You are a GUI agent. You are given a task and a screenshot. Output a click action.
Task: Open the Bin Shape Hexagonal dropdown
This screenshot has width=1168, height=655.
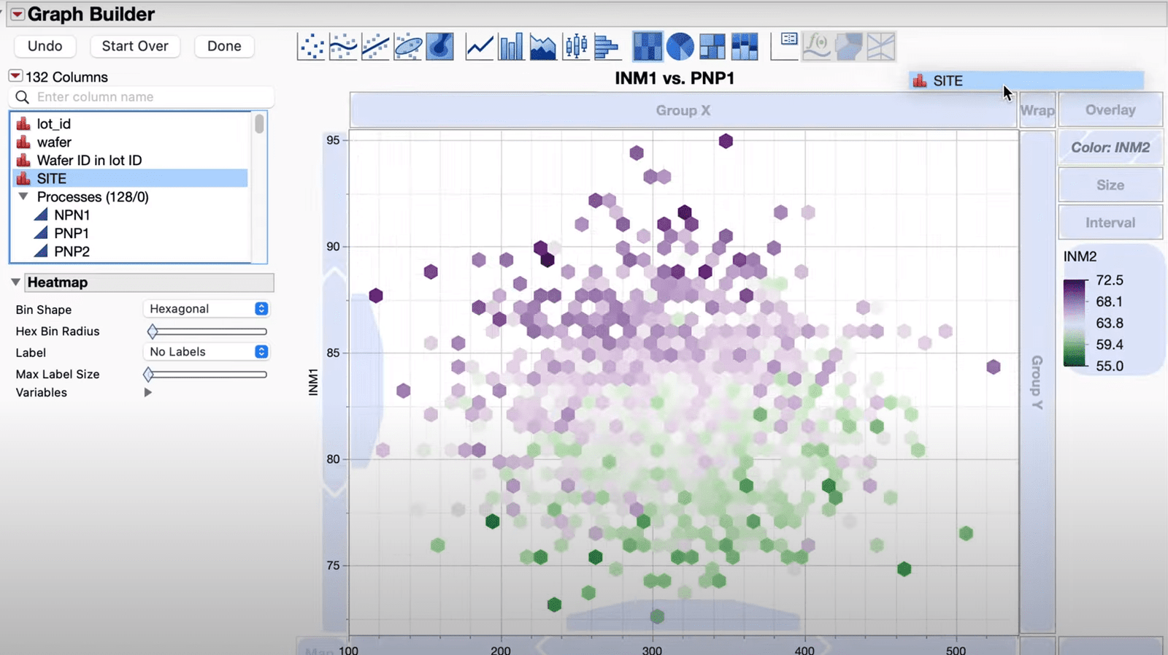(207, 309)
